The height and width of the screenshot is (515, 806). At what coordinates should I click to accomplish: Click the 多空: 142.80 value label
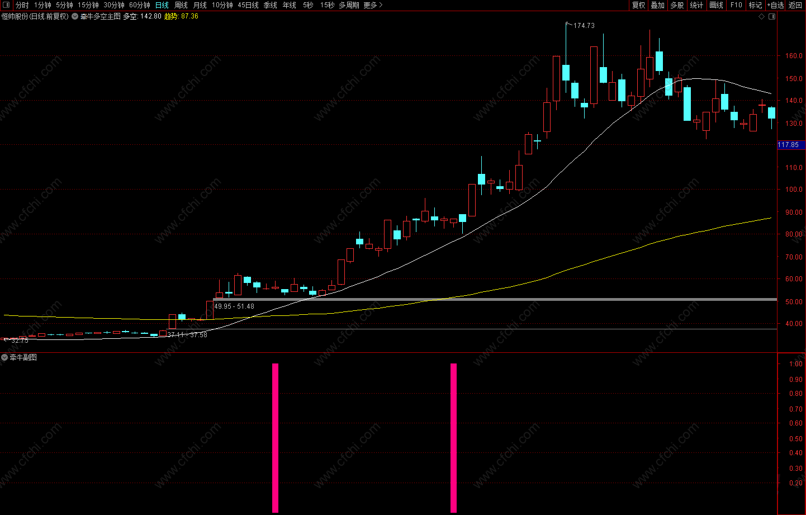142,17
